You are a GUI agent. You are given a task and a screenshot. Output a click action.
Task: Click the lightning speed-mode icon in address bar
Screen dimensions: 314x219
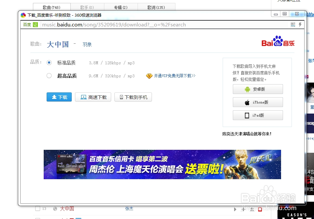click(x=299, y=24)
